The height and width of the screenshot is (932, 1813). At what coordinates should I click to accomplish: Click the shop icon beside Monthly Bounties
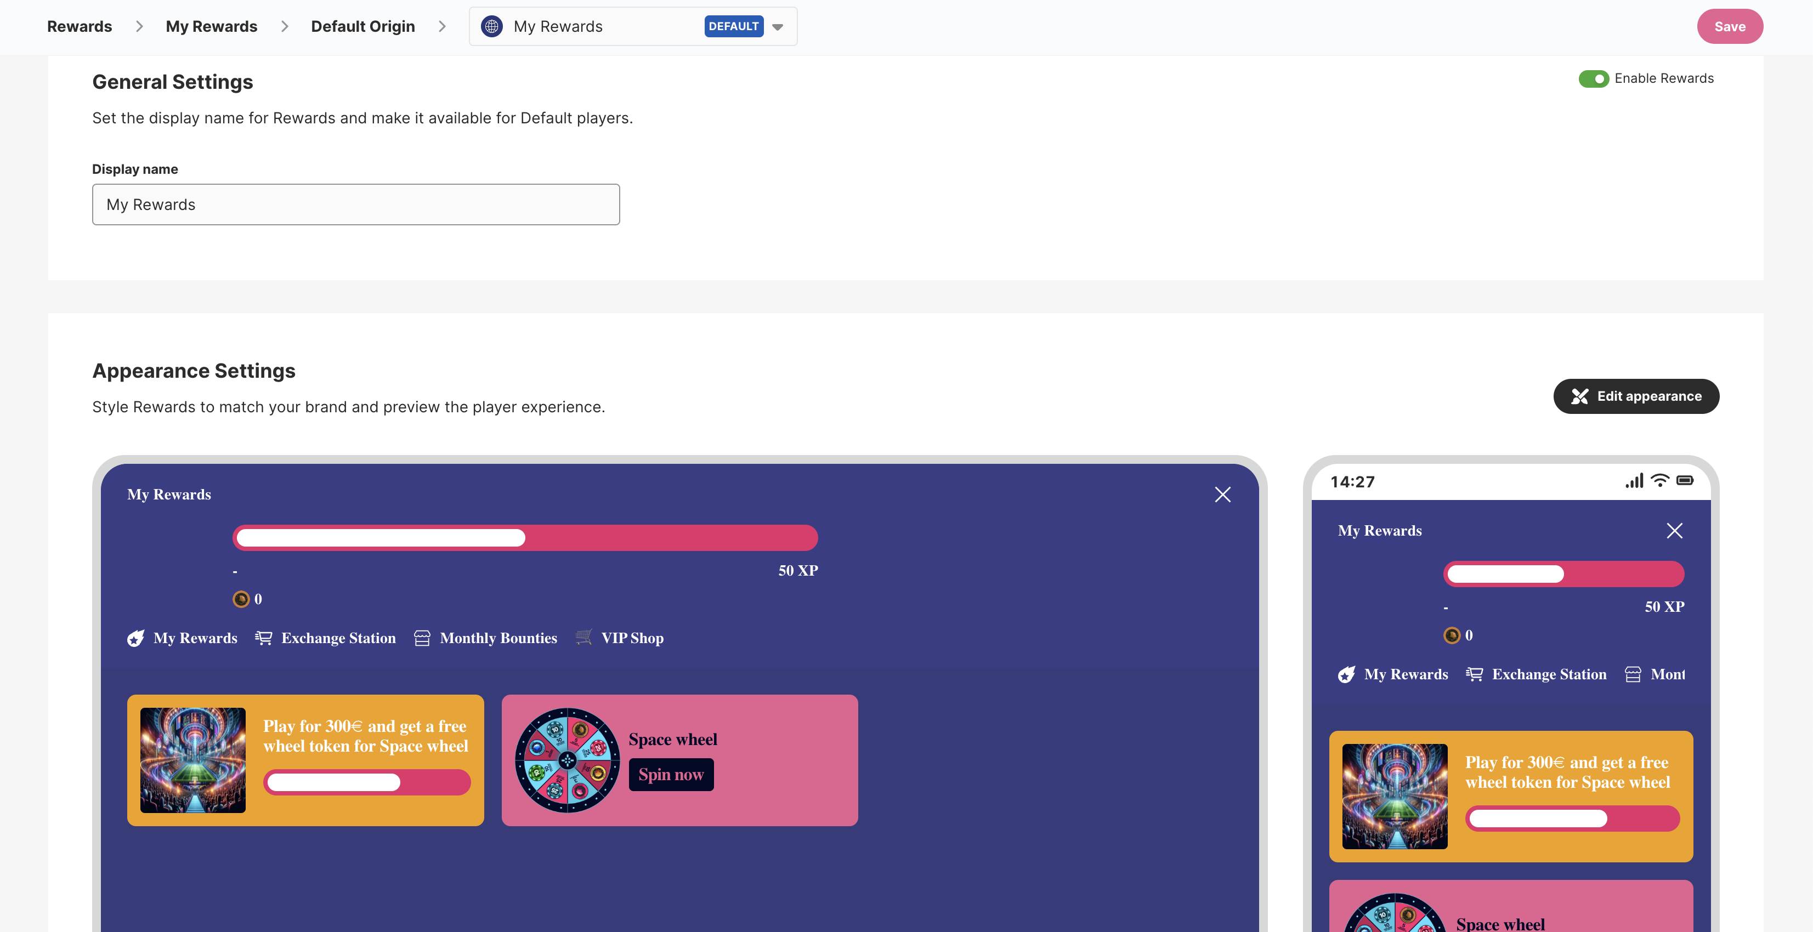[422, 638]
